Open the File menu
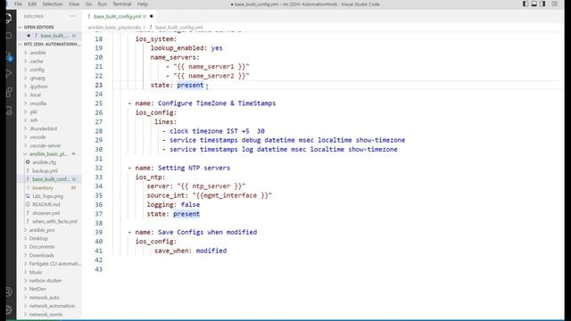The image size is (571, 321). tap(18, 4)
